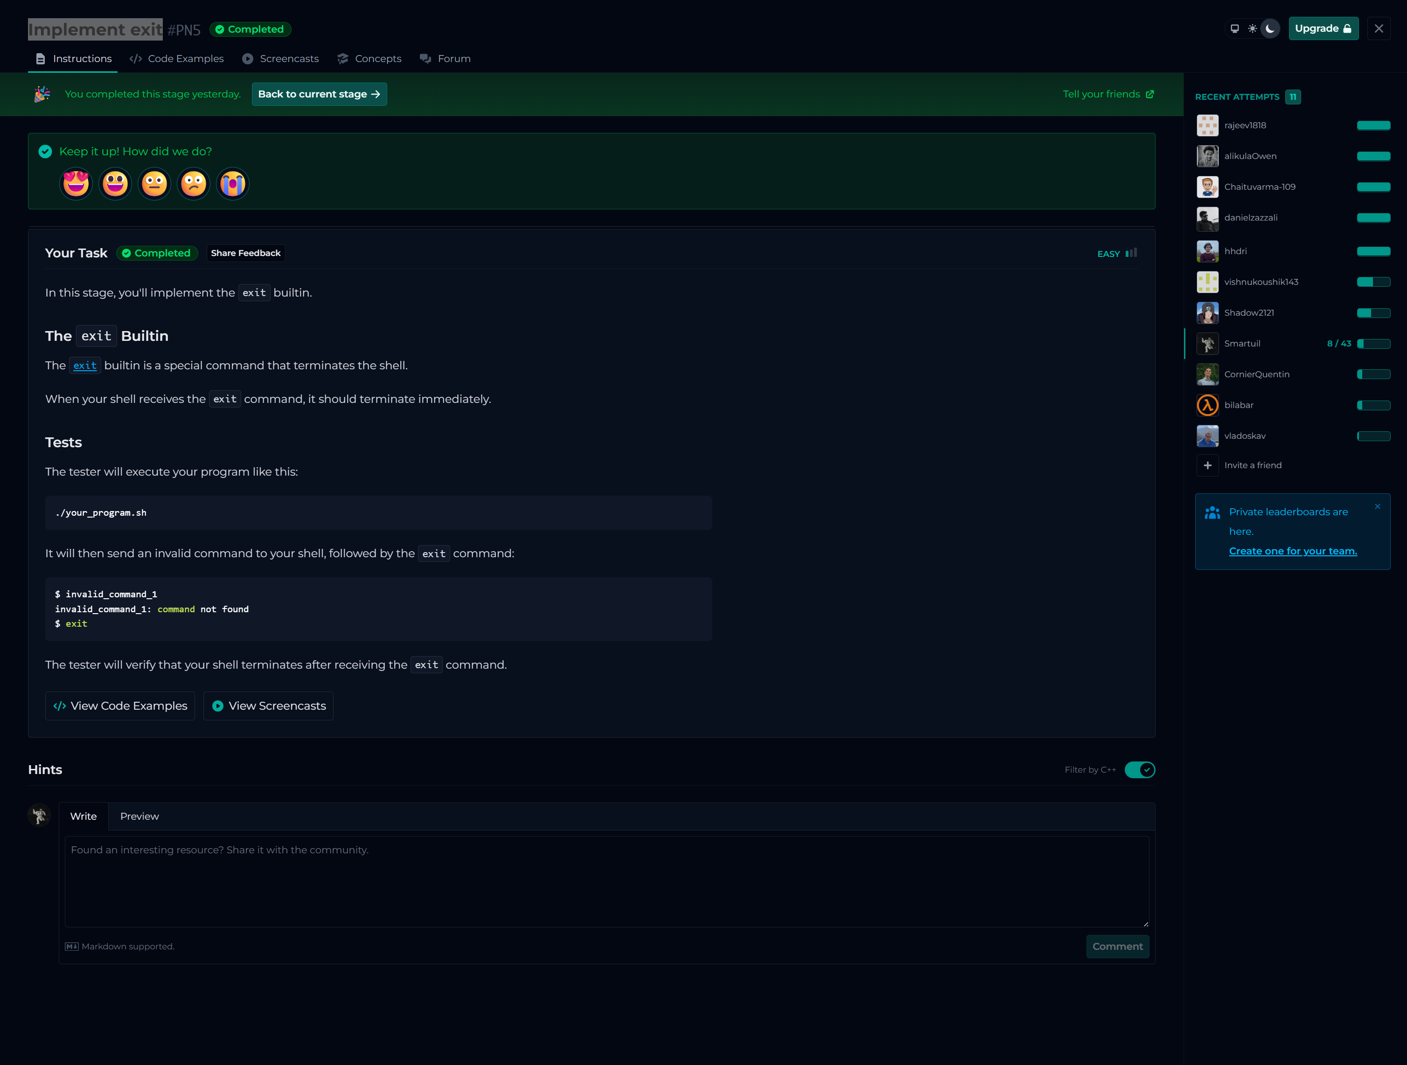1407x1065 pixels.
Task: Click Create one for your team link
Action: click(x=1293, y=551)
